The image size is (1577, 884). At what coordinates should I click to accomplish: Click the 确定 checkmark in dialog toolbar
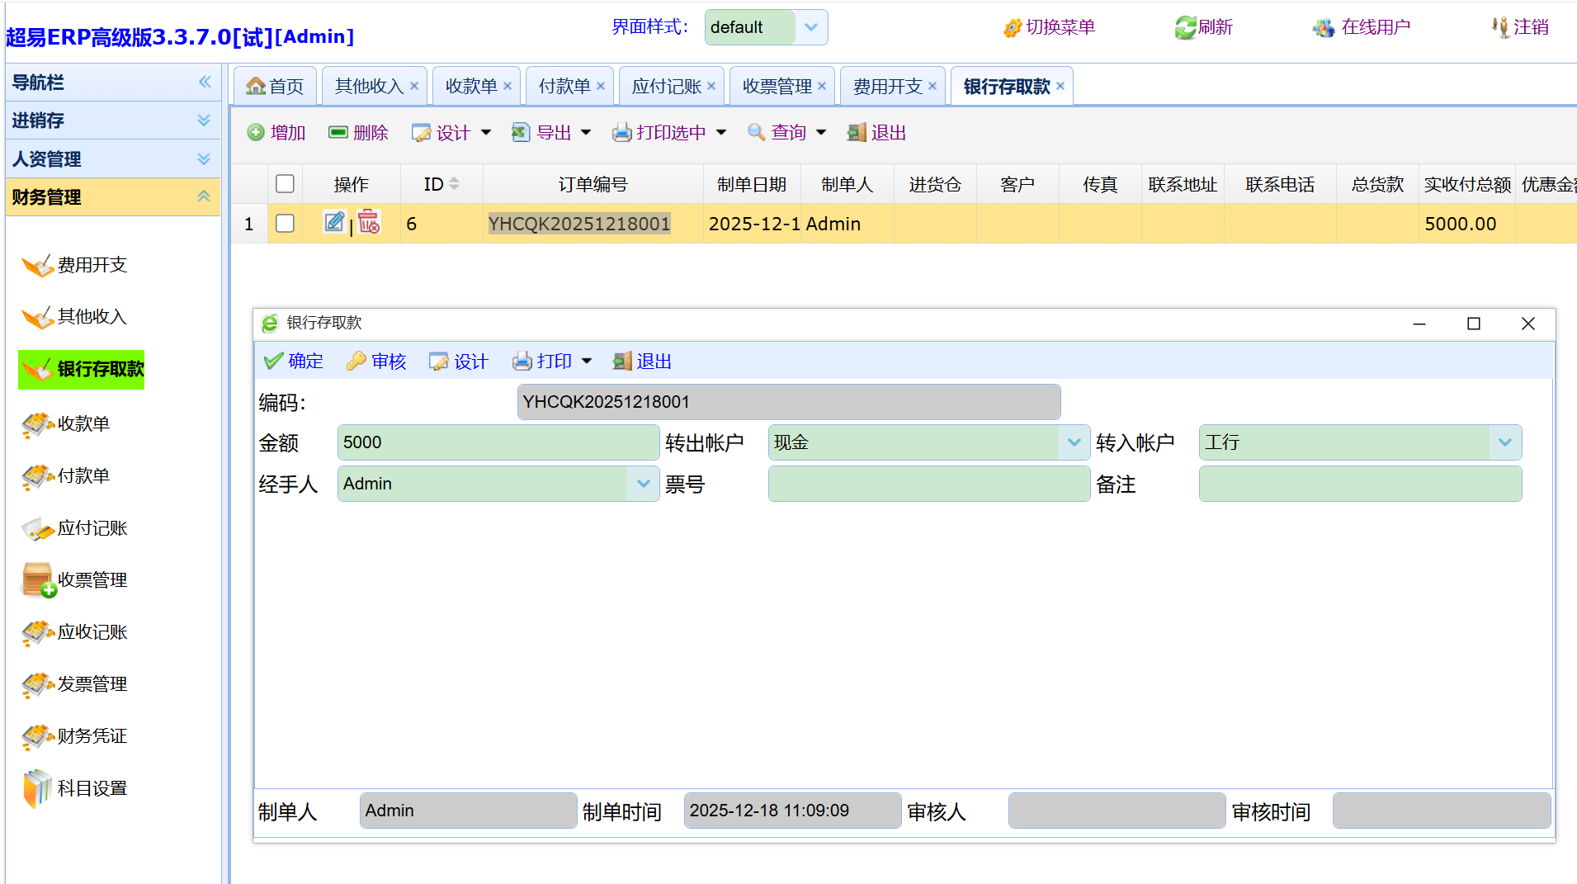[x=273, y=362]
